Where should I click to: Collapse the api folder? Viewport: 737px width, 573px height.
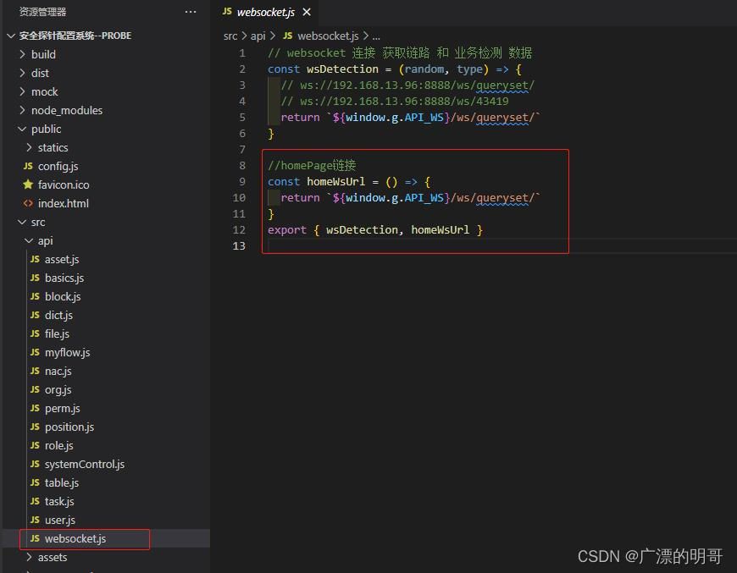45,240
